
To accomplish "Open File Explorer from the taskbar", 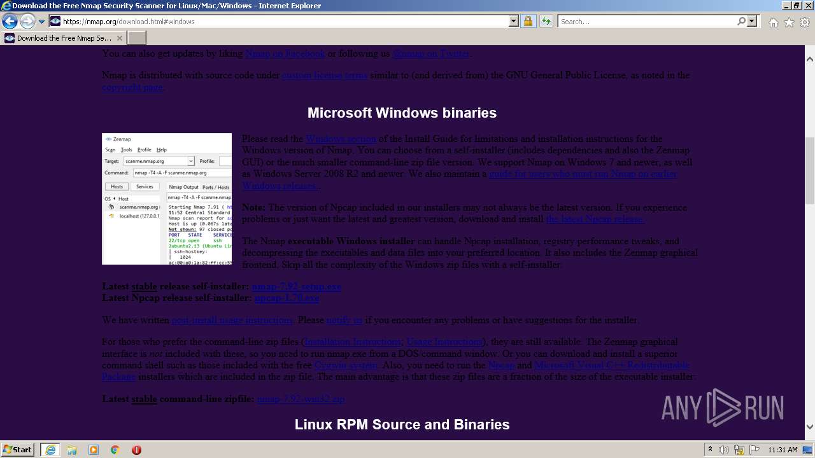I will pyautogui.click(x=72, y=450).
